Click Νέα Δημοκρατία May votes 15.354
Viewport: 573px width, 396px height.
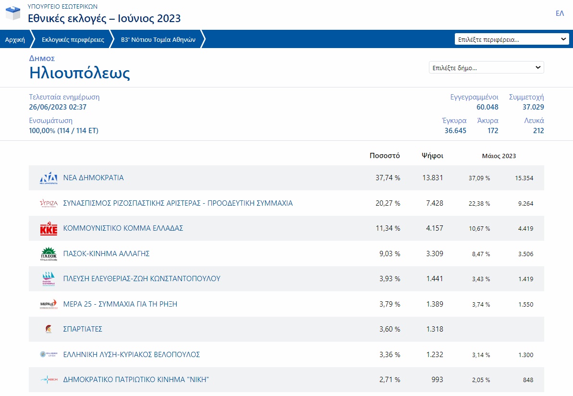524,178
